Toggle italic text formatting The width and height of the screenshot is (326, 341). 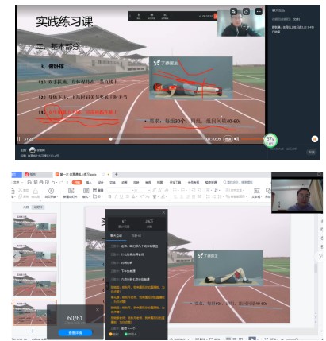coord(115,196)
